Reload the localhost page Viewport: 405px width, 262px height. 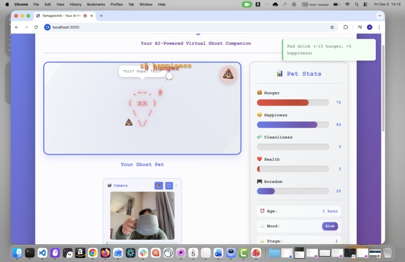[x=36, y=27]
